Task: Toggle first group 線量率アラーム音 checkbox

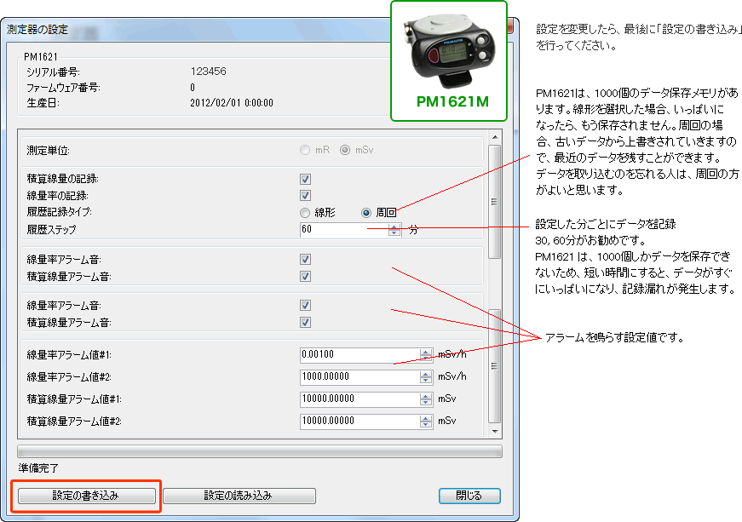Action: (x=305, y=259)
